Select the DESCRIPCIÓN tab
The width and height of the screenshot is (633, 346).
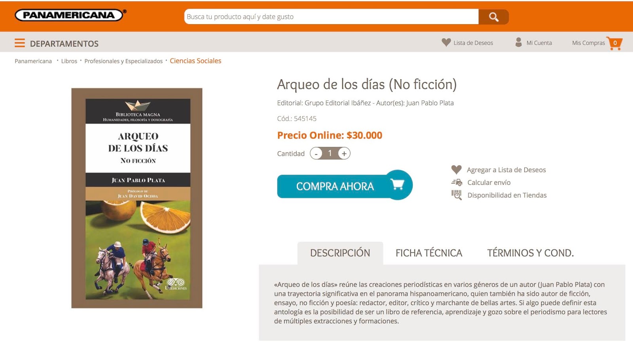[340, 253]
